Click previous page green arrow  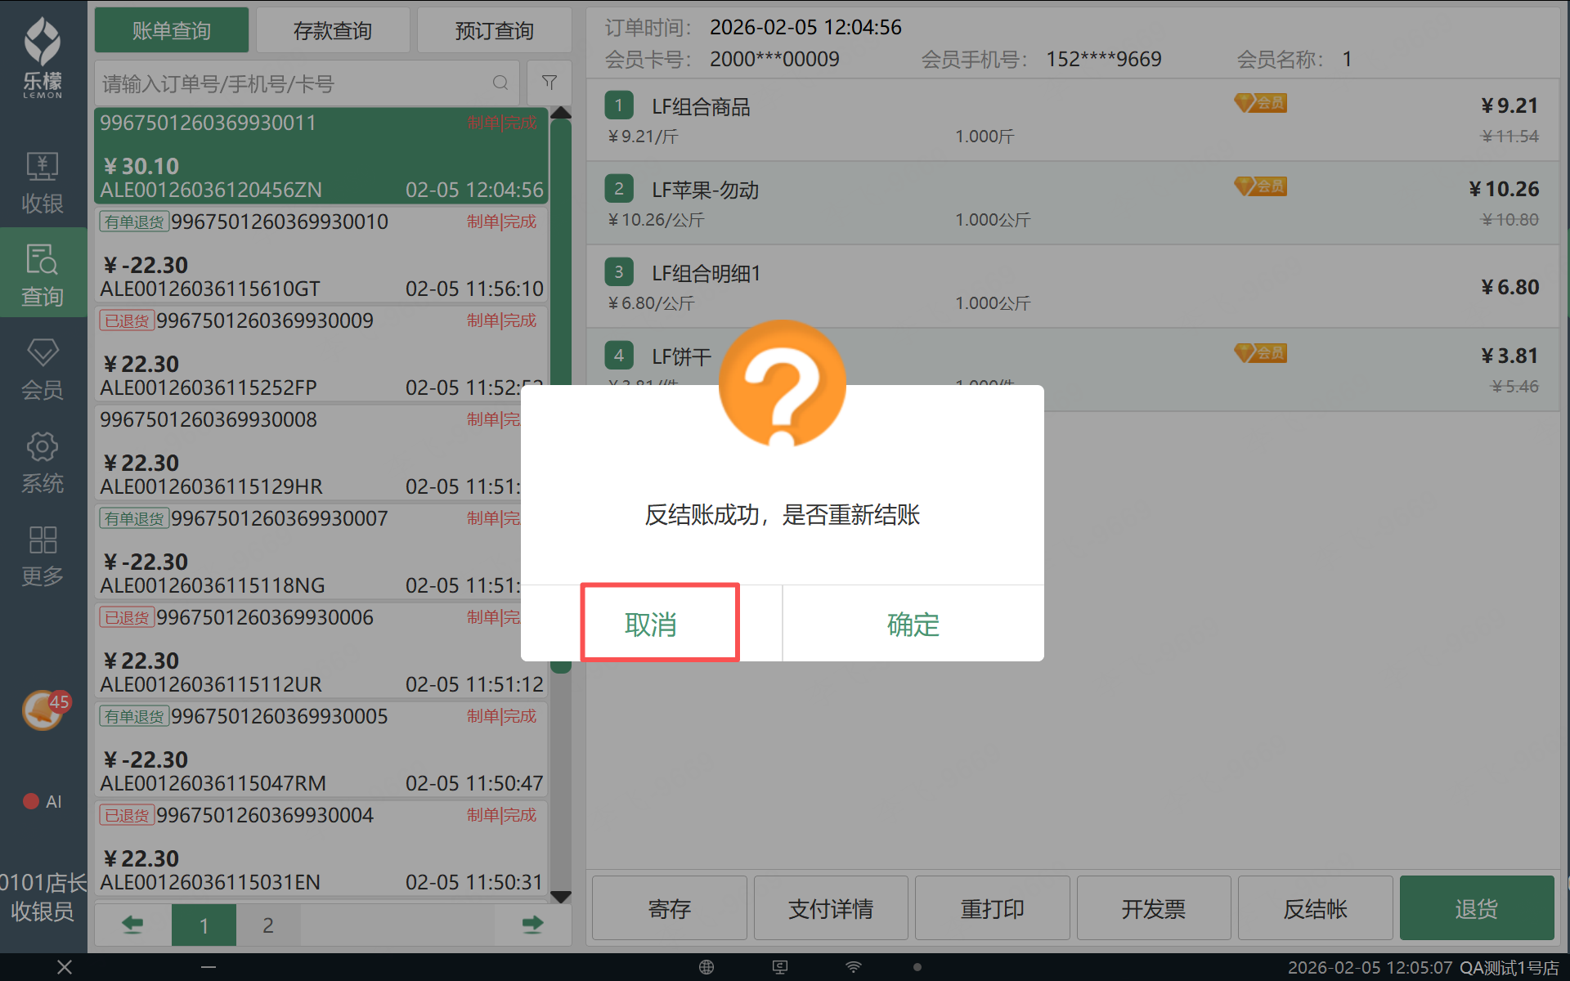coord(132,925)
